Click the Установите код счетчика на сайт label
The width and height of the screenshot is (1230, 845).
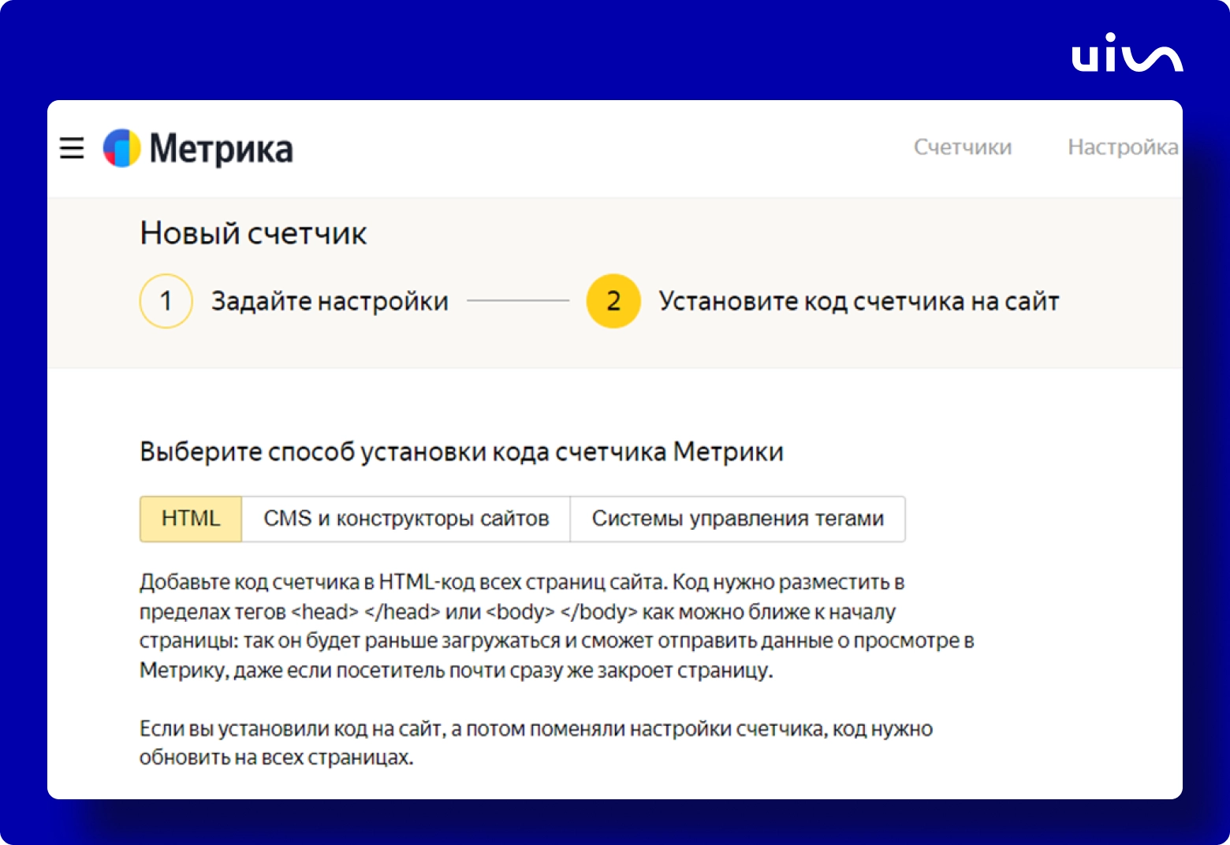tap(859, 301)
